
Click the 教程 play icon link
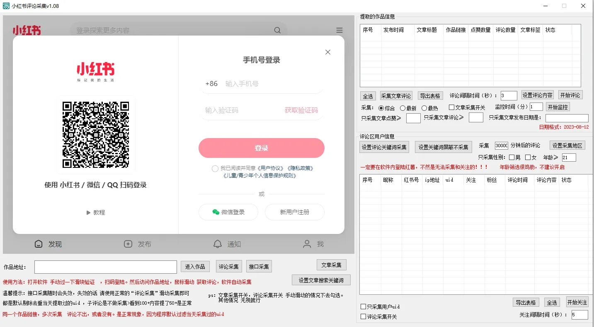(x=96, y=212)
